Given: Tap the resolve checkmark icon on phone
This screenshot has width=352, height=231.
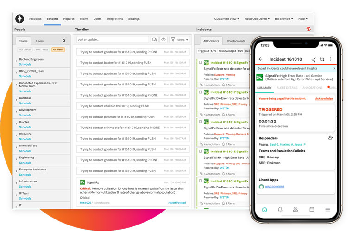Looking at the screenshot, I should [314, 59].
